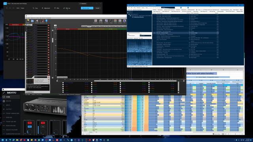Open the Windows Start menu
Image resolution: width=253 pixels, height=142 pixels.
[3, 140]
